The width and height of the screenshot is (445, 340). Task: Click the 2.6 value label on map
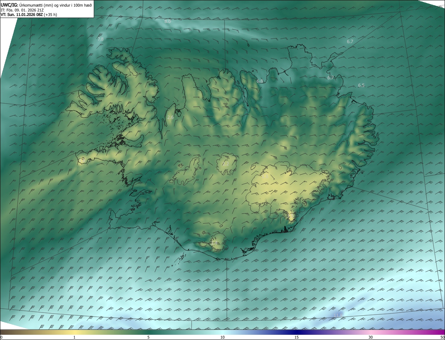170,118
